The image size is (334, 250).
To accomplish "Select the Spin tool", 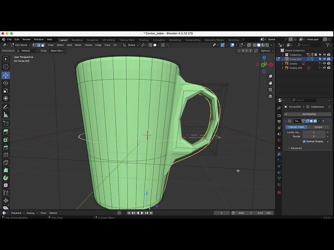I will point(6,178).
